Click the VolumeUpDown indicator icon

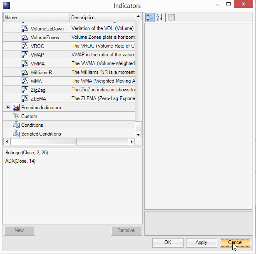[x=25, y=28]
